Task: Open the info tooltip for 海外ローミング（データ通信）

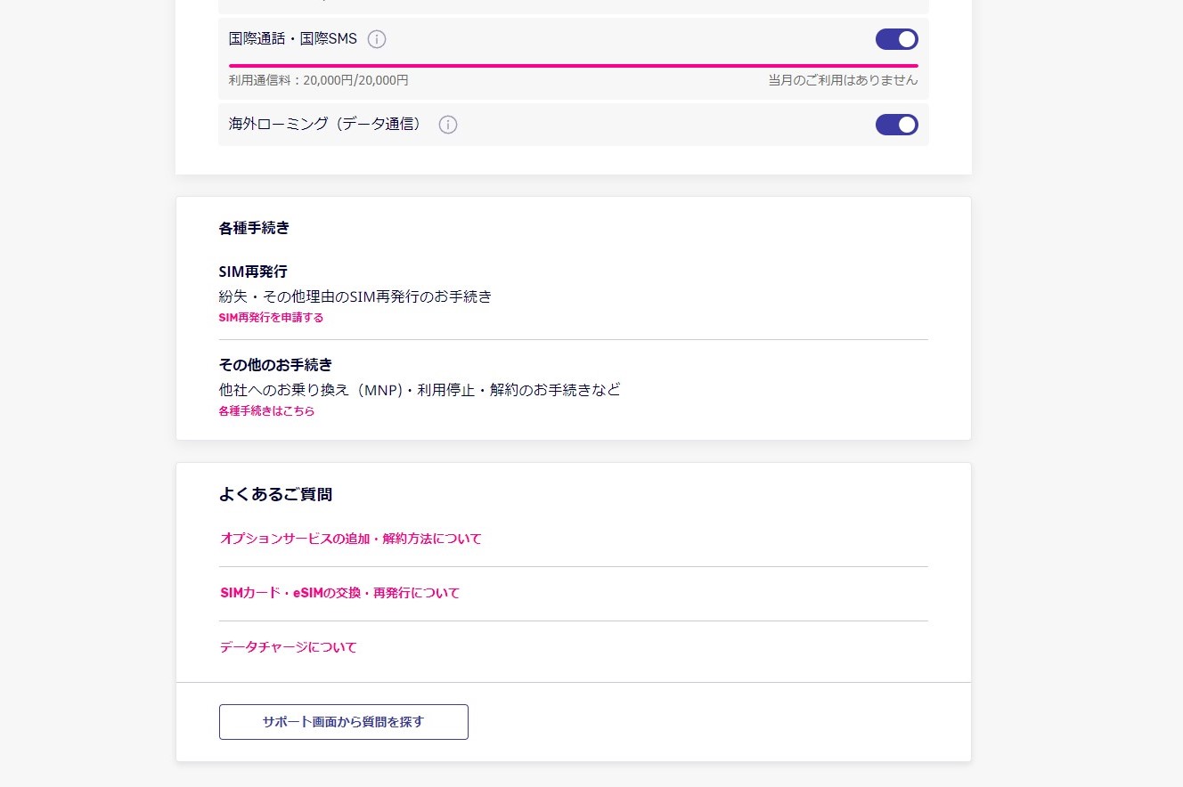Action: click(x=447, y=125)
